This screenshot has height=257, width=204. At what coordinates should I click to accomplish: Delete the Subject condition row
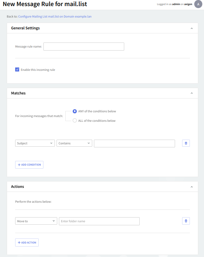[186, 143]
